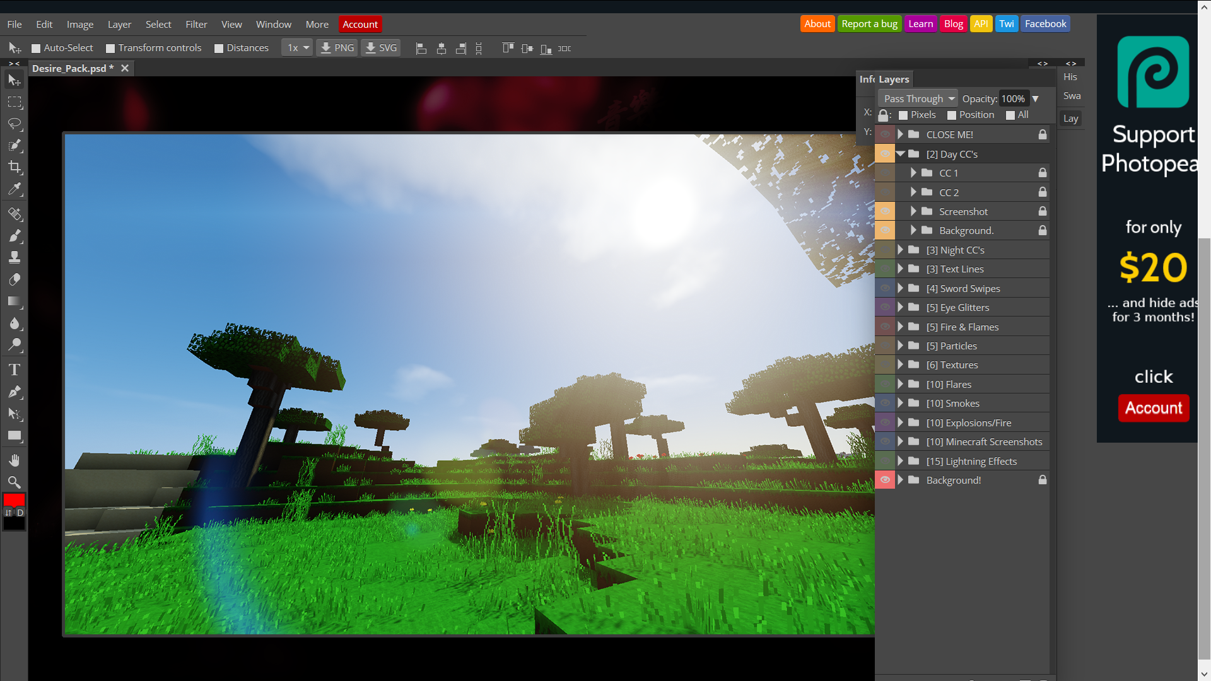Viewport: 1211px width, 681px height.
Task: Check the All lock checkbox
Action: (x=1010, y=115)
